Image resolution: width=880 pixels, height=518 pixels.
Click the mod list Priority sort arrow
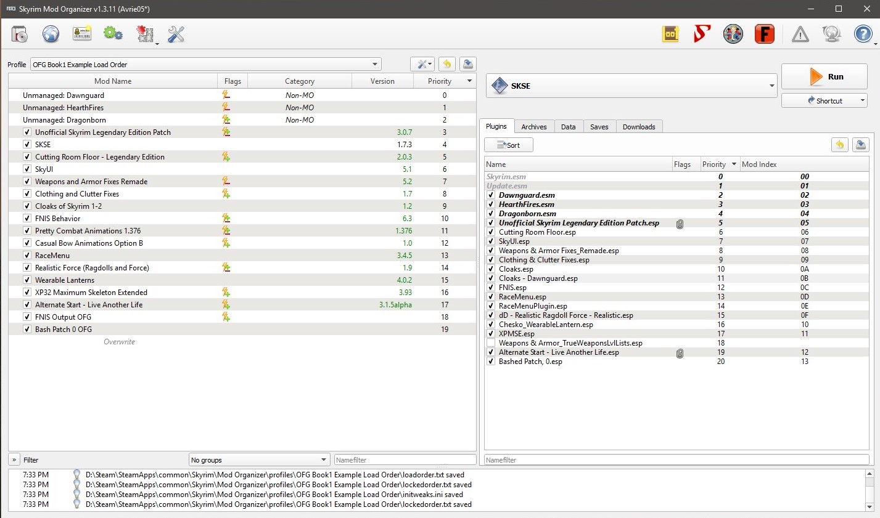(x=469, y=81)
